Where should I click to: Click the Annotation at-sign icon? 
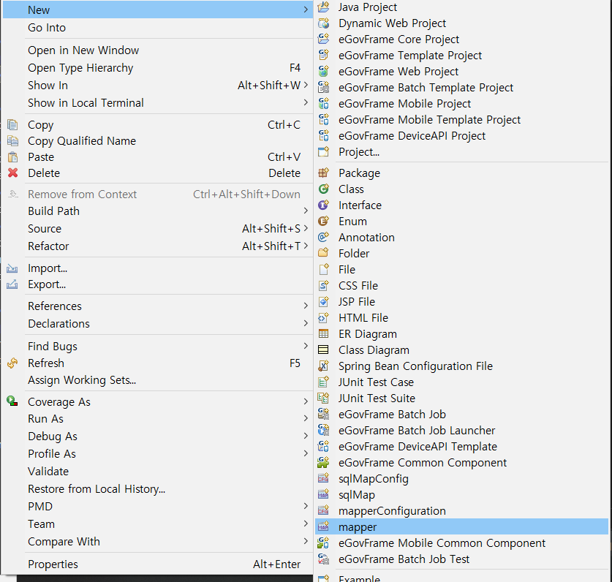pyautogui.click(x=324, y=238)
